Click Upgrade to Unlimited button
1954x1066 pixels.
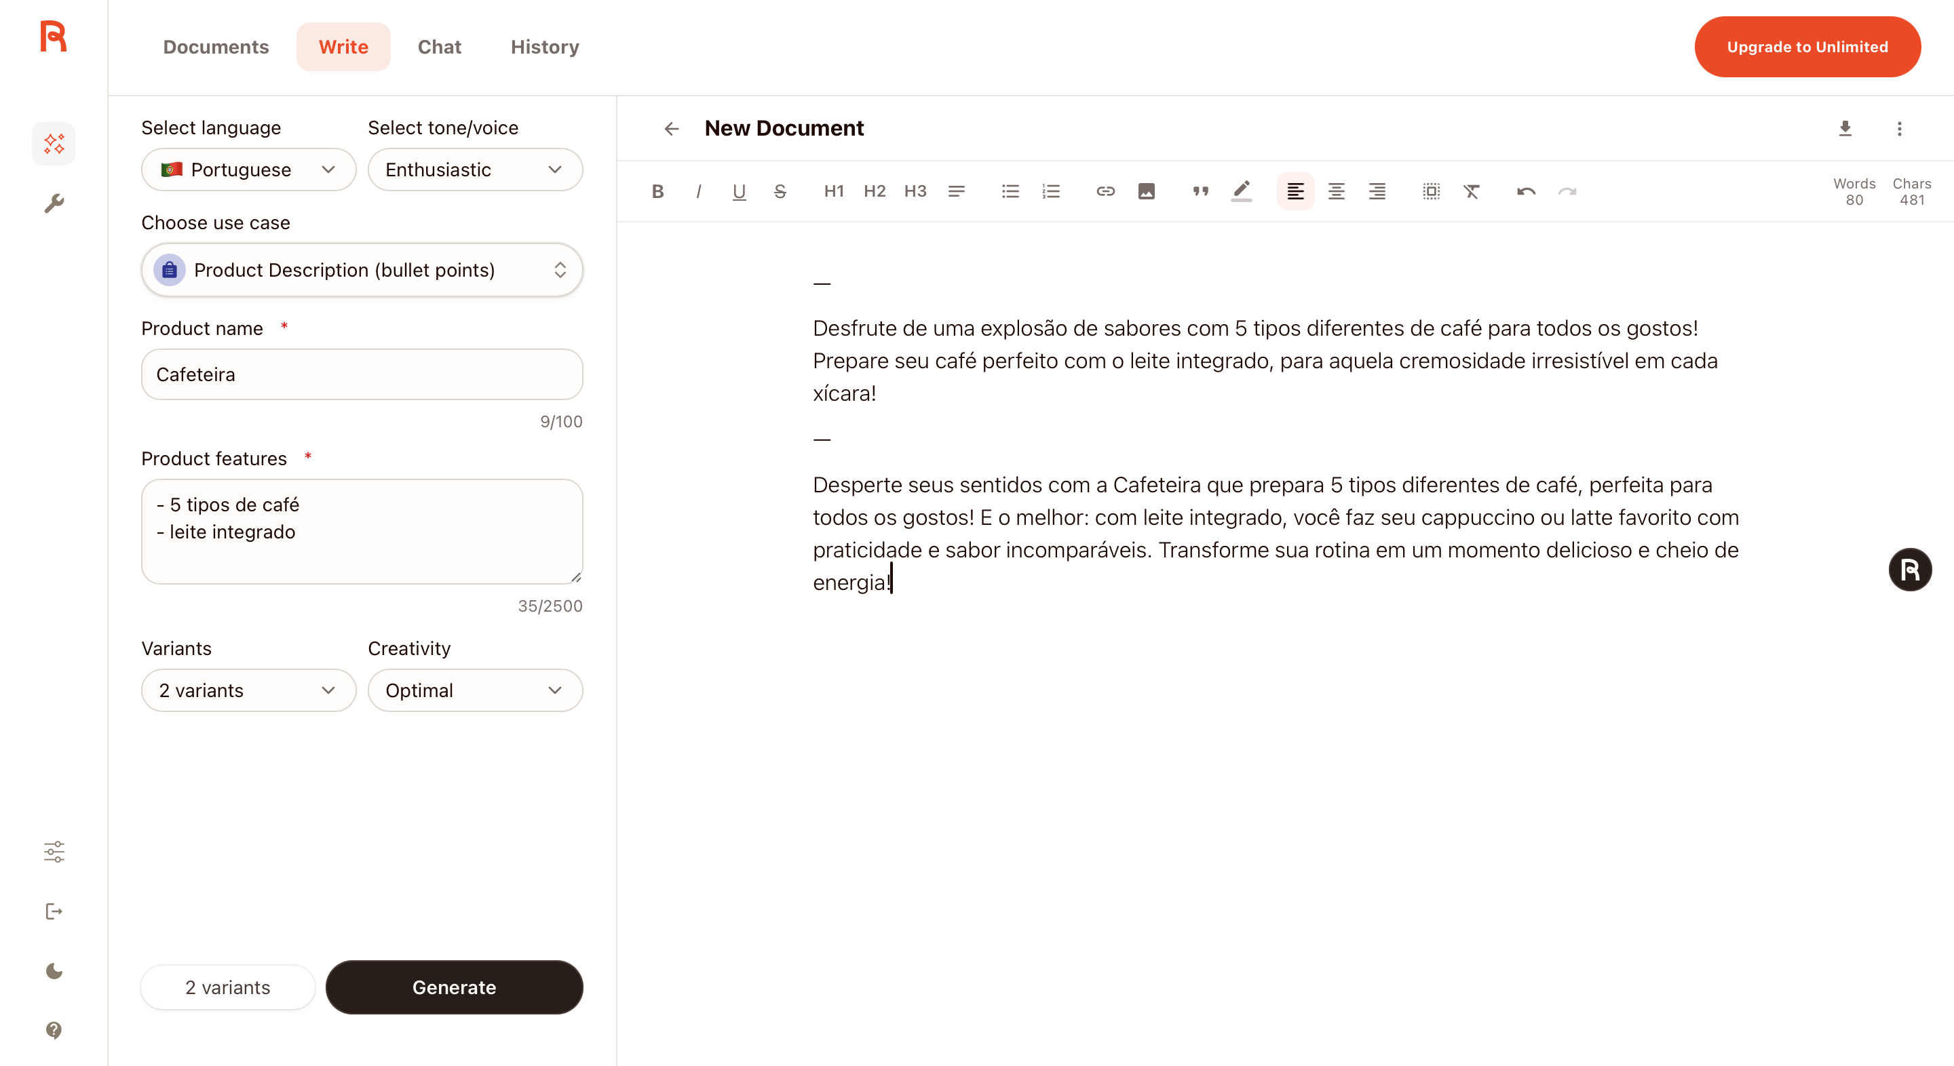(1807, 47)
